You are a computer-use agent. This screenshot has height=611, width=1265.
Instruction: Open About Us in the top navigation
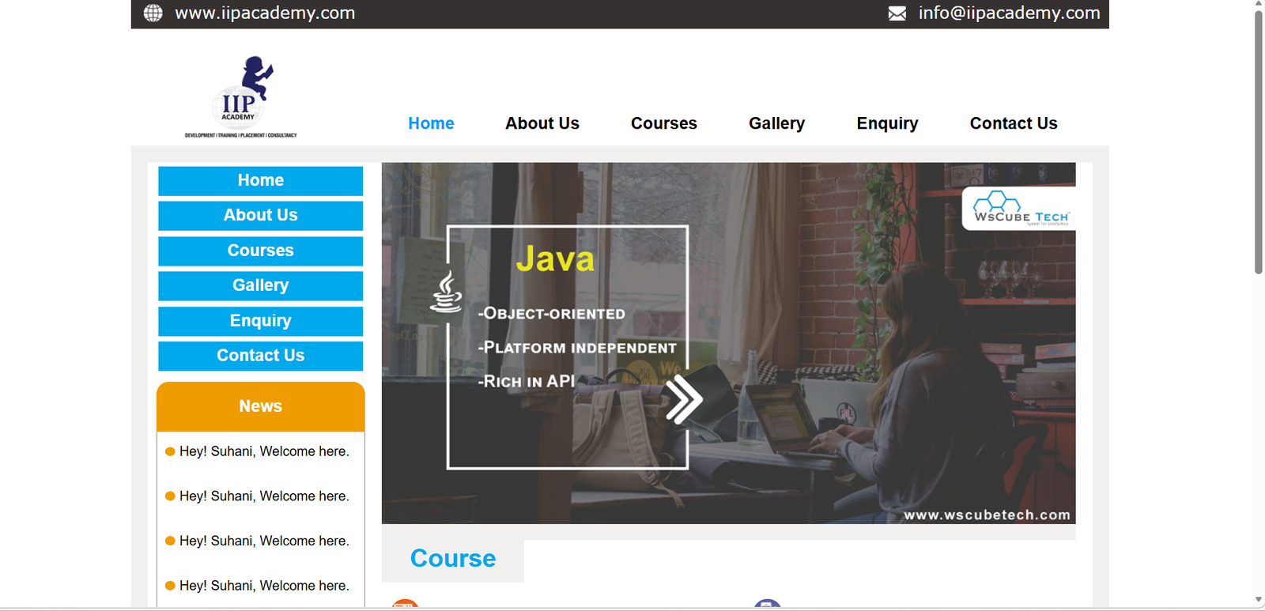pyautogui.click(x=542, y=123)
